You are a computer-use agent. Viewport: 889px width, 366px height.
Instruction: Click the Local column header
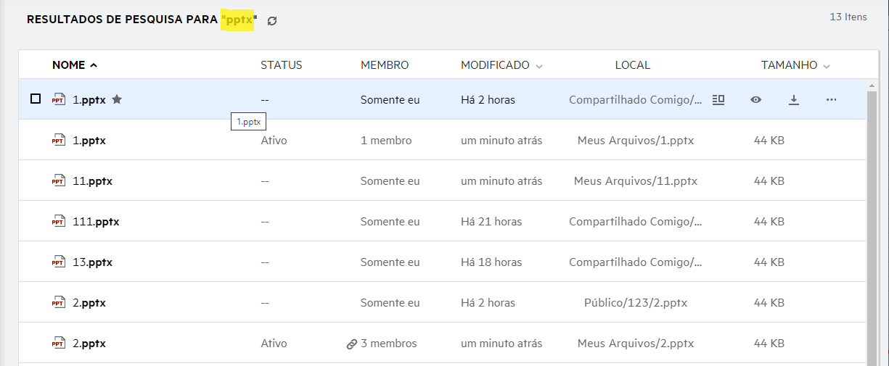click(632, 65)
